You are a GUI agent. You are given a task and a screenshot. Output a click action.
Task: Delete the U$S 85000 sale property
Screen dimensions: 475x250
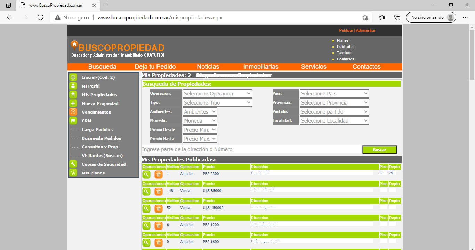(x=159, y=191)
